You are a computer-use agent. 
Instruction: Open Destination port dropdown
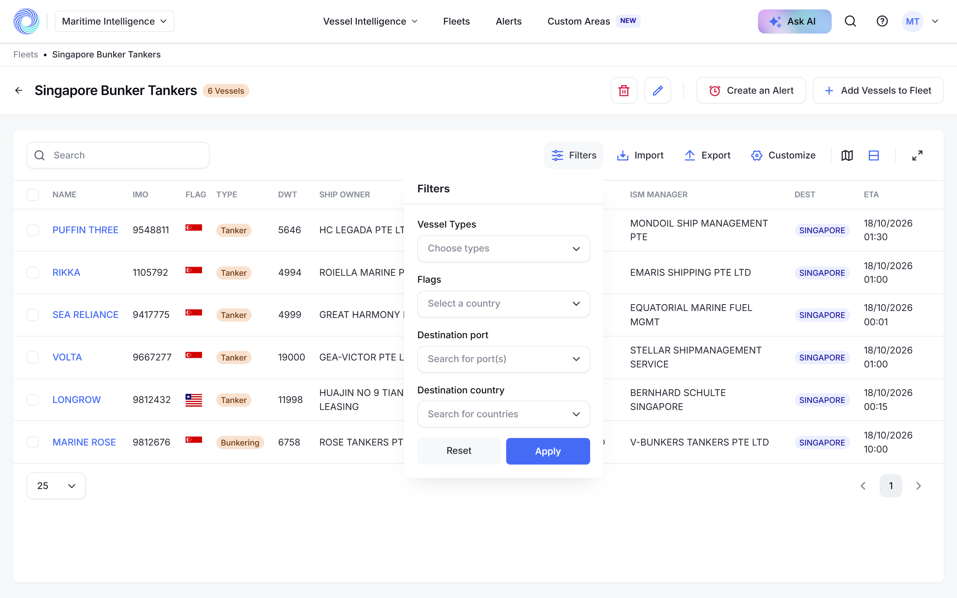(x=503, y=359)
